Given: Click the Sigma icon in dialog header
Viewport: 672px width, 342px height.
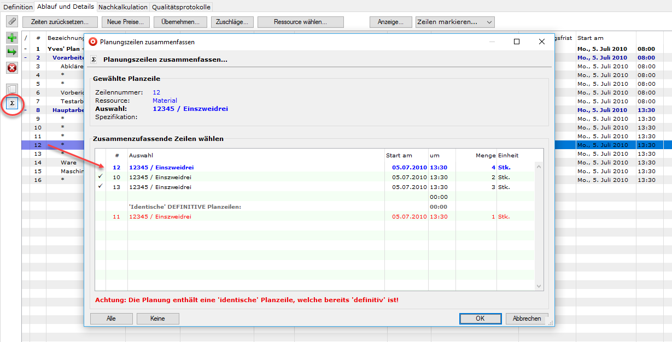Looking at the screenshot, I should (x=94, y=60).
